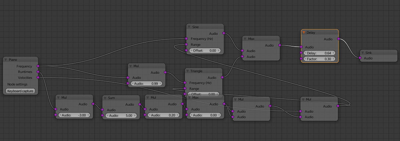
Task: Click the socket beside the Factor 0.30 field
Action: [x=301, y=59]
